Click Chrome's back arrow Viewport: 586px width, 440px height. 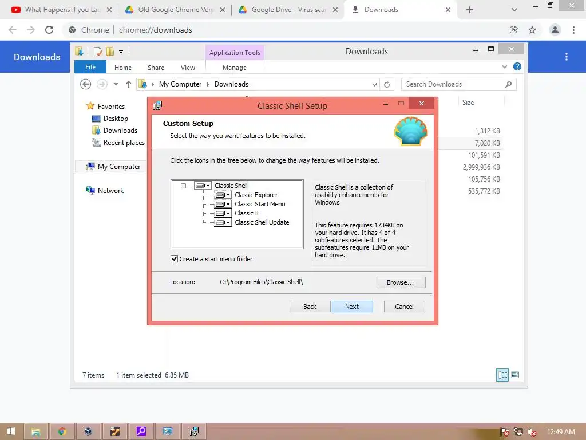coord(13,30)
